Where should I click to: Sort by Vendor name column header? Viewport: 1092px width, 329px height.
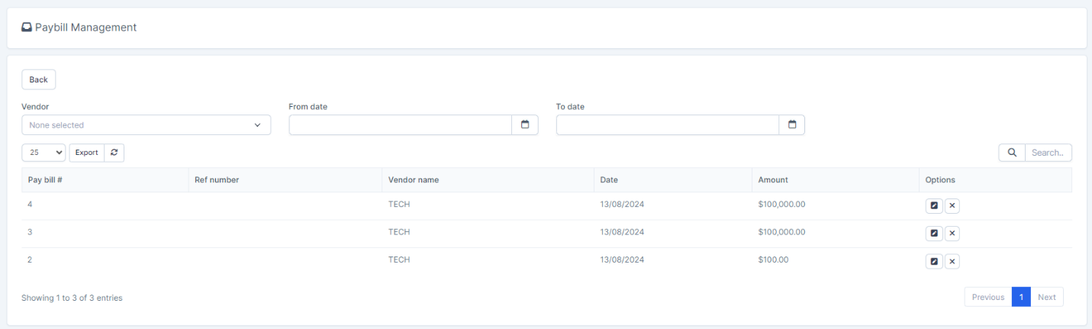point(488,180)
